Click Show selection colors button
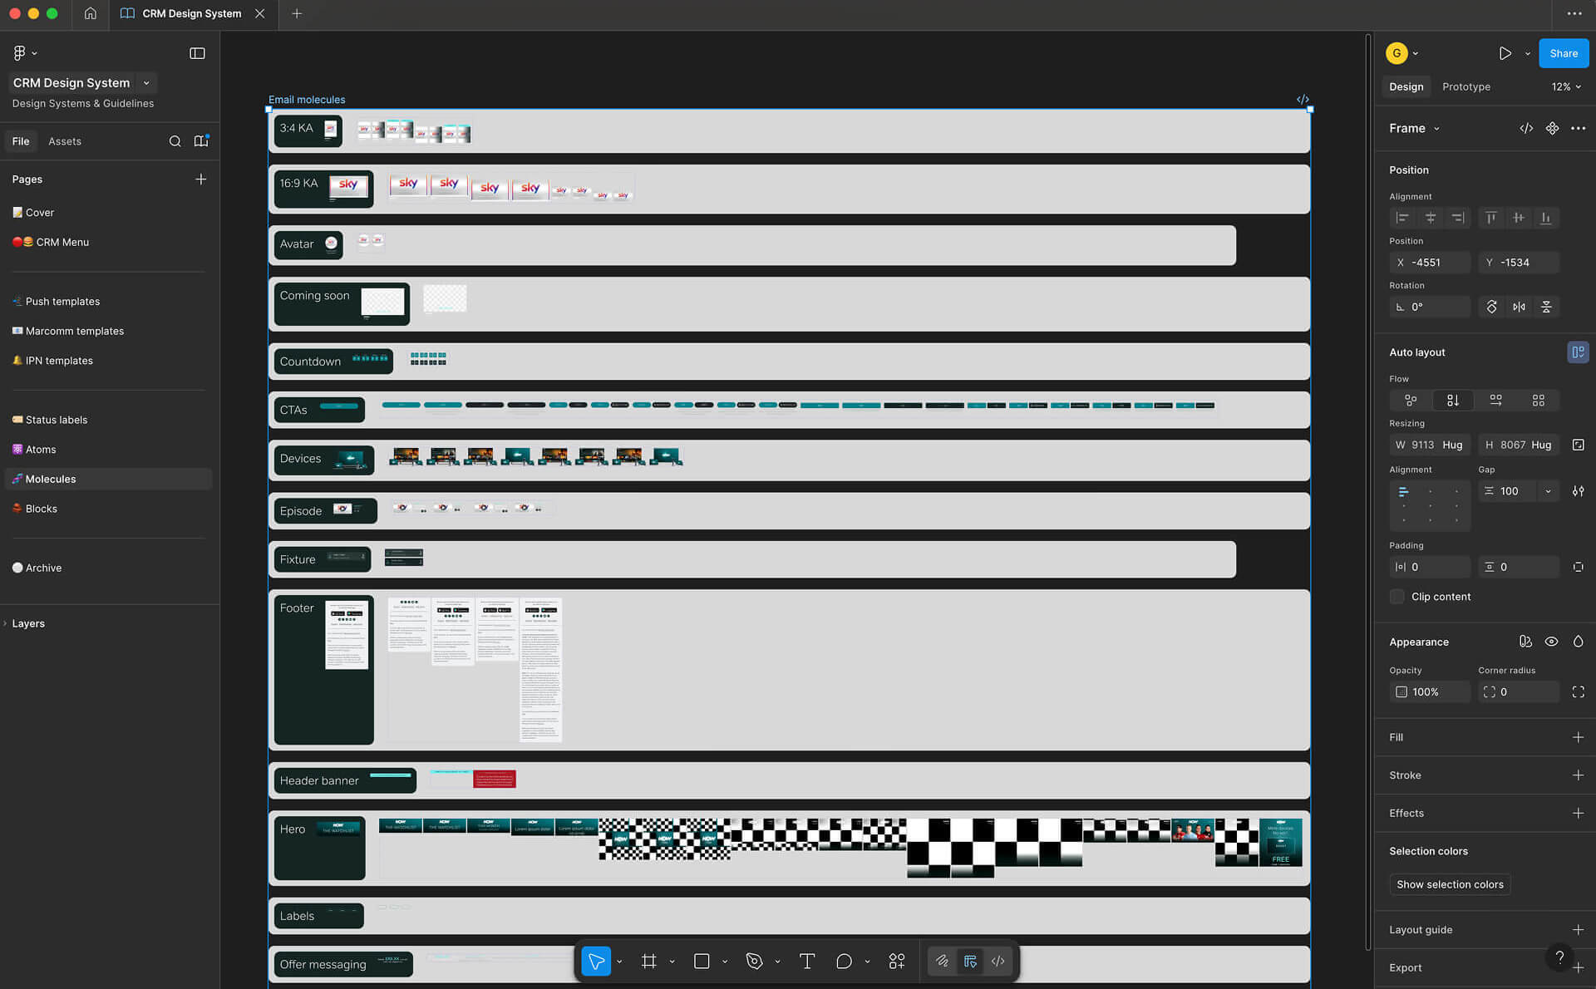This screenshot has width=1596, height=989. pos(1450,884)
